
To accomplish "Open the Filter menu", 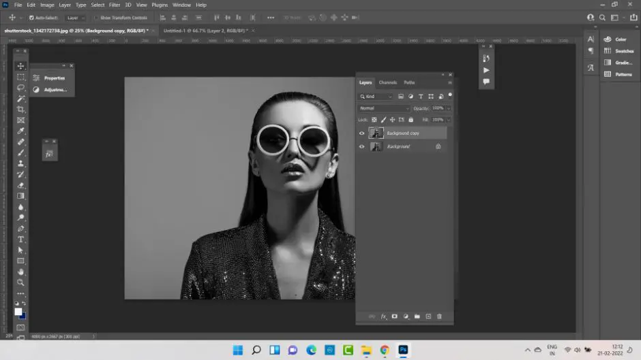I will [x=115, y=5].
